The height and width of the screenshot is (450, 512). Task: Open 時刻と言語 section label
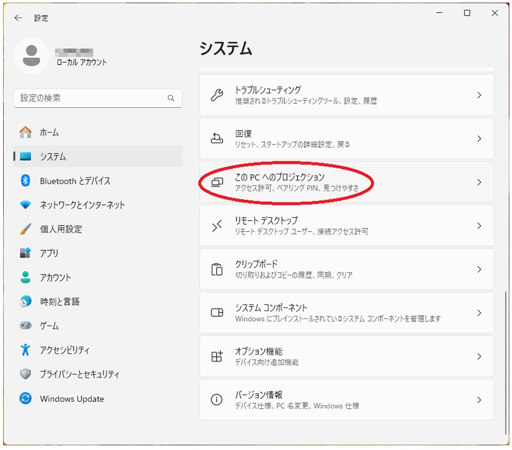60,302
